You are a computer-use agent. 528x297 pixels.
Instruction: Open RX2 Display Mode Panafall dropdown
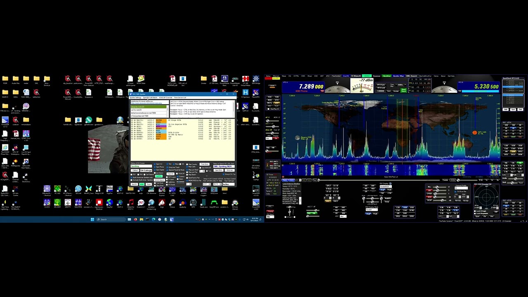point(372,210)
